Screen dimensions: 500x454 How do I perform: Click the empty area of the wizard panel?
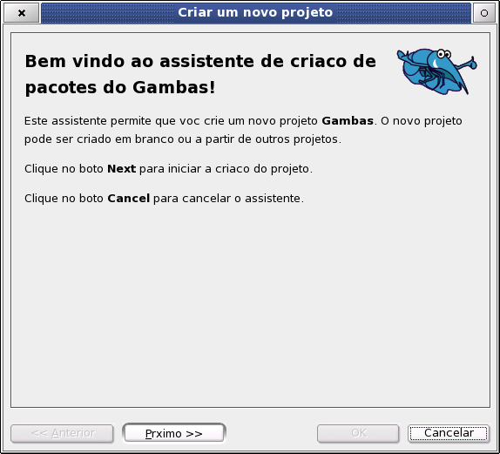(250, 303)
